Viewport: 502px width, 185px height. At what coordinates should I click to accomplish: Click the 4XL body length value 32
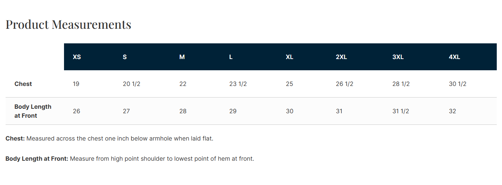click(452, 111)
